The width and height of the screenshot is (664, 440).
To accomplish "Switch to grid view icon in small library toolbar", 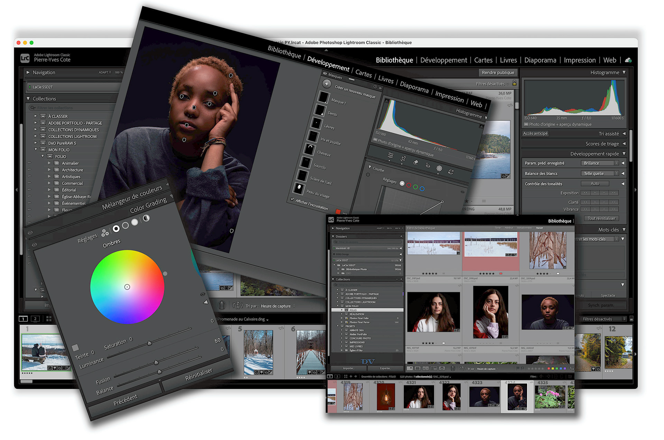I will tap(409, 369).
